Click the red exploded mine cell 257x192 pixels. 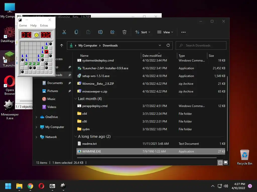coord(46,52)
